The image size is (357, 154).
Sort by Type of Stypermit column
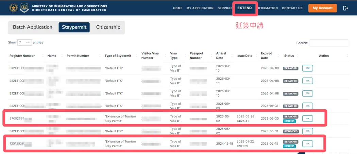pos(118,56)
